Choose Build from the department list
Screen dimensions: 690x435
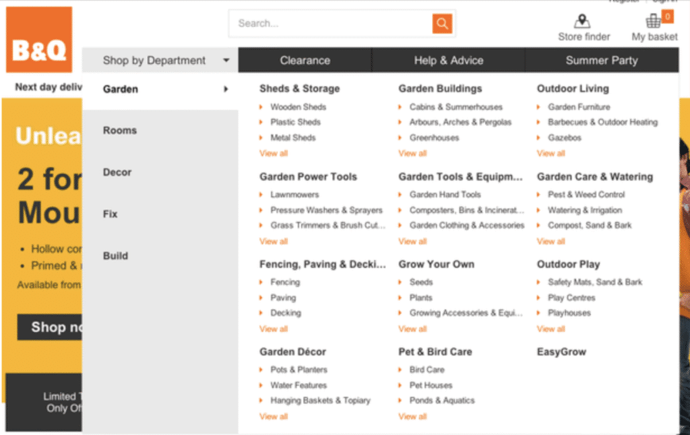pos(115,256)
